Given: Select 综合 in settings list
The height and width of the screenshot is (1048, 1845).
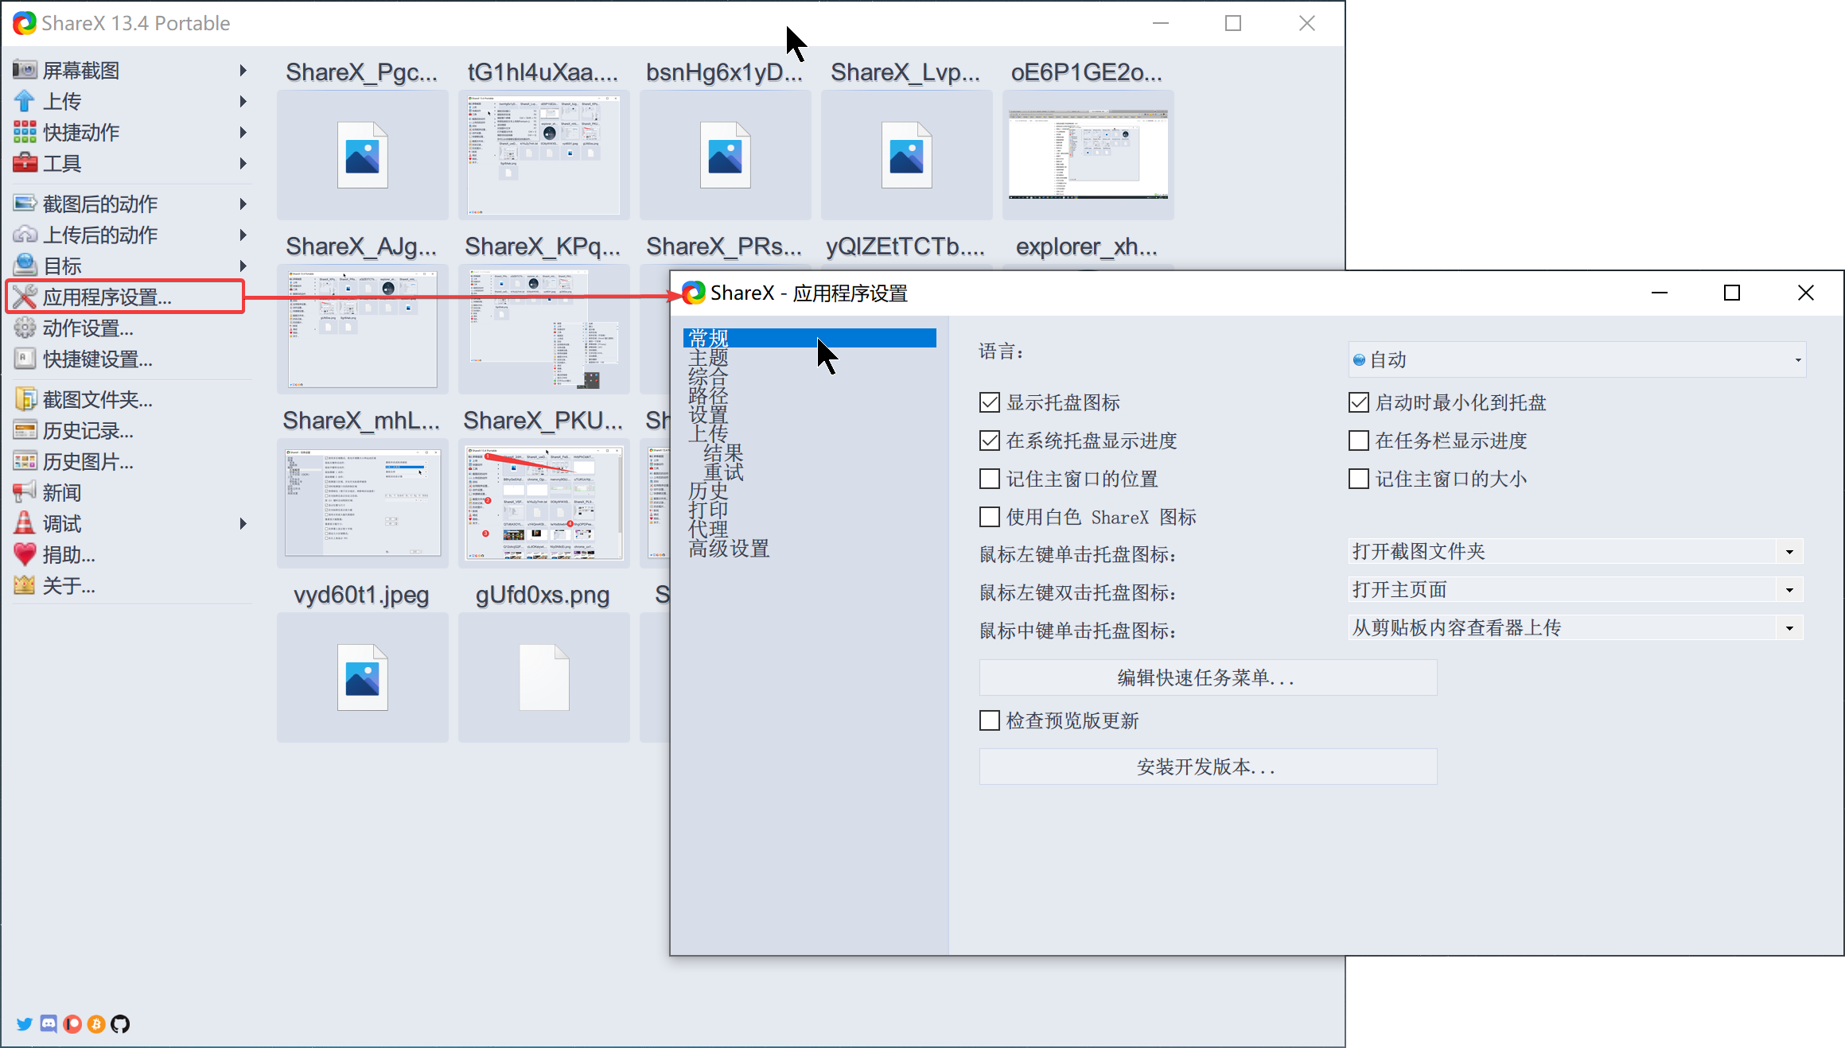Looking at the screenshot, I should pos(708,376).
